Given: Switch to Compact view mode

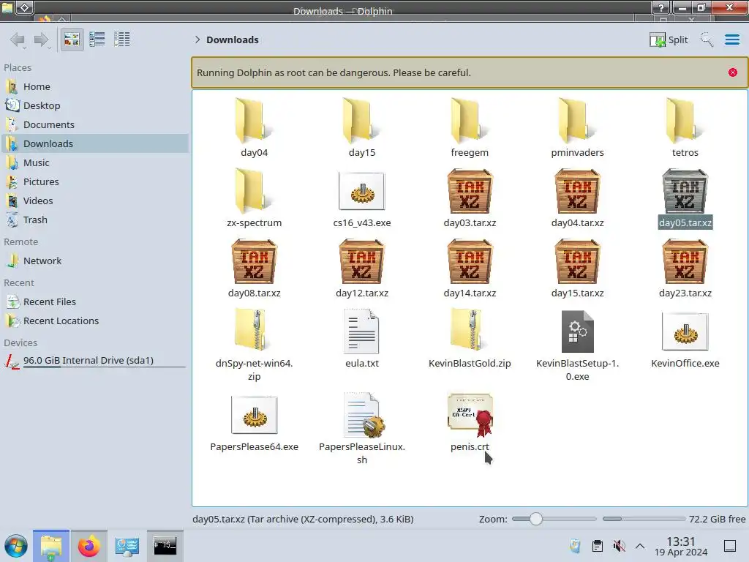Looking at the screenshot, I should click(97, 40).
